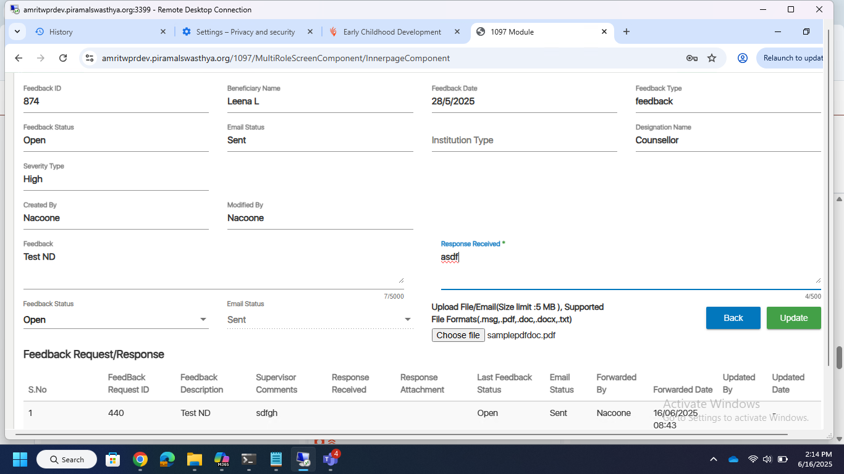
Task: Open Google Chrome from taskbar
Action: pyautogui.click(x=140, y=459)
